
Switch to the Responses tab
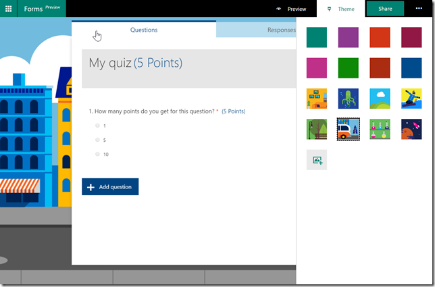tap(282, 30)
